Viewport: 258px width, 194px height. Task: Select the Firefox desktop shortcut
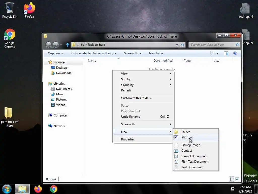click(29, 10)
